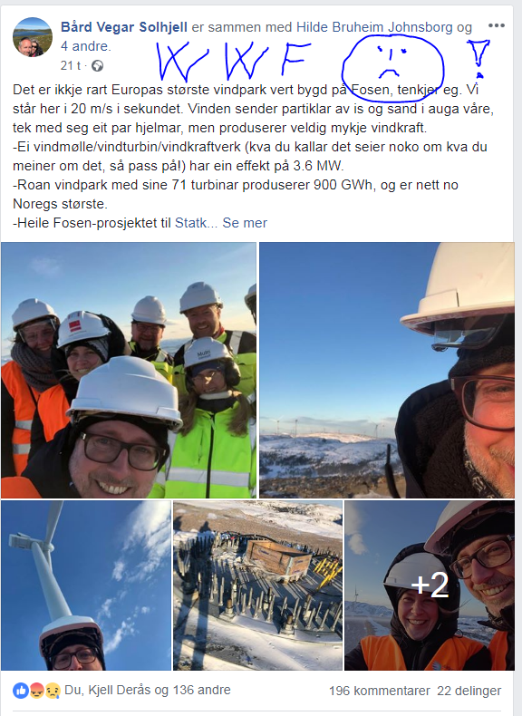Open the wind turbine from below photo

point(86,585)
